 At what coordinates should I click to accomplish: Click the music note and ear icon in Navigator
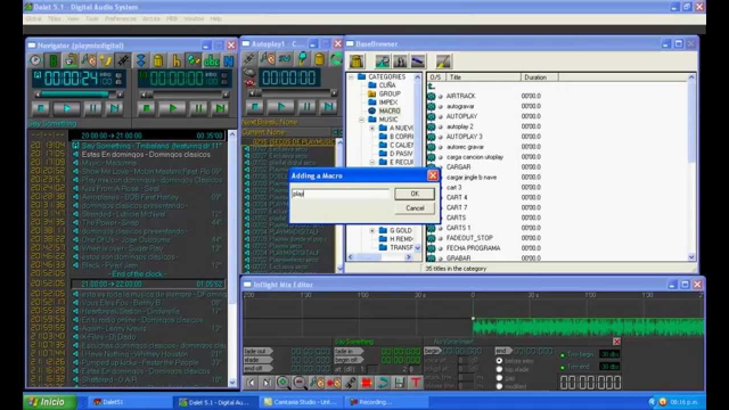coord(88,60)
